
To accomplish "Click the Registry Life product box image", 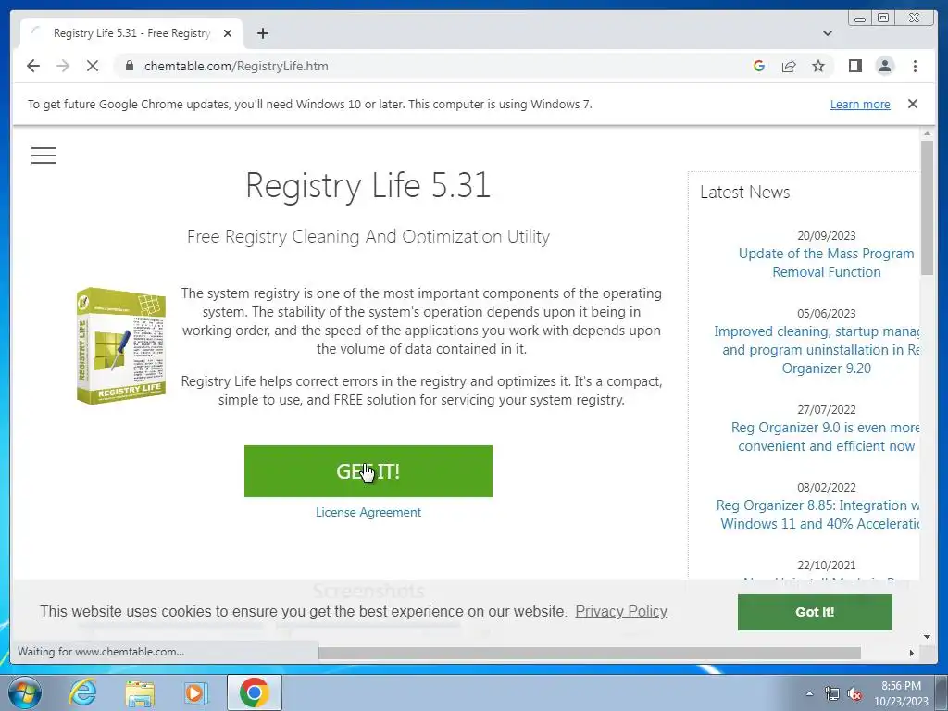I will click(x=121, y=345).
